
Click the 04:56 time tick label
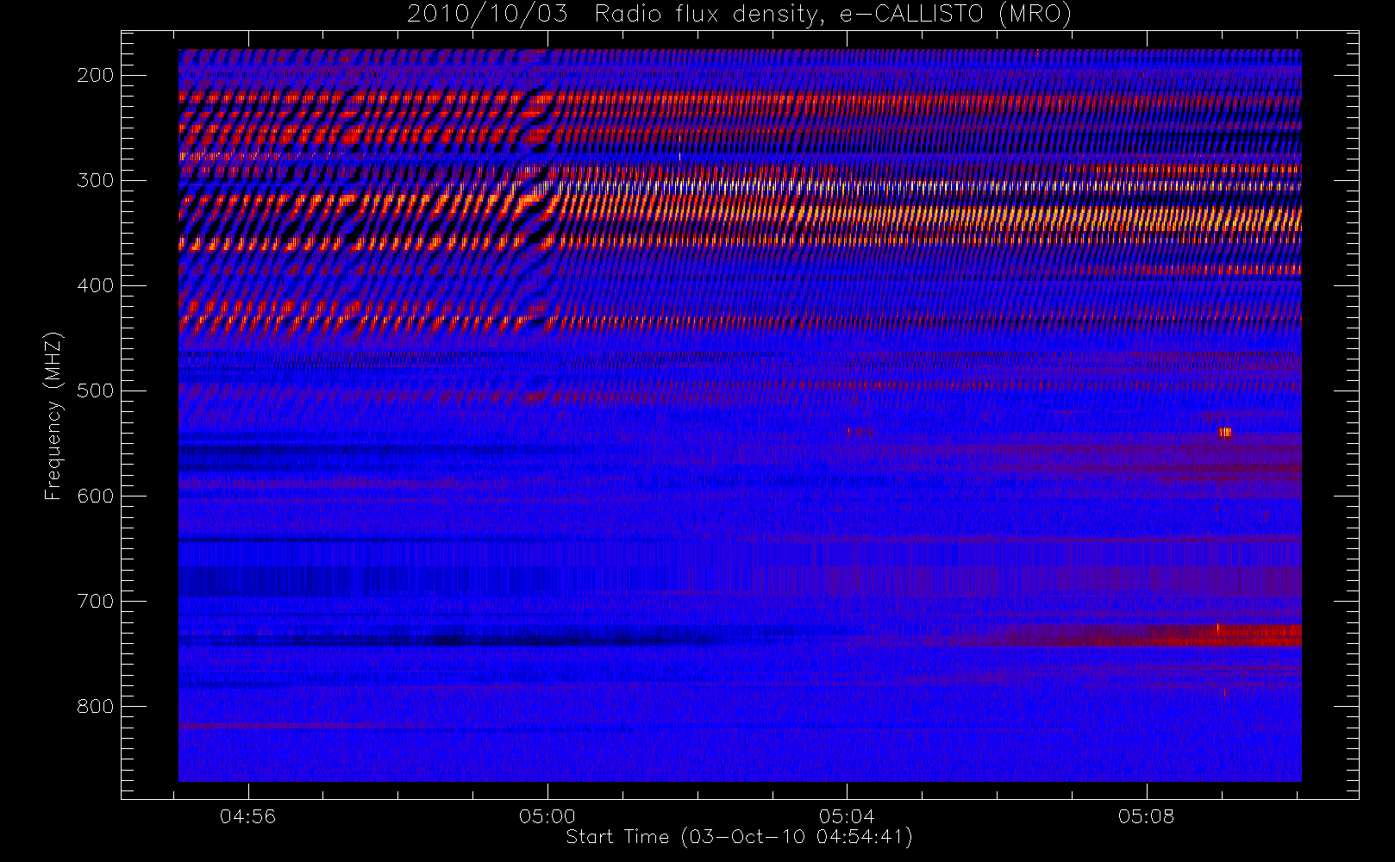pyautogui.click(x=248, y=816)
